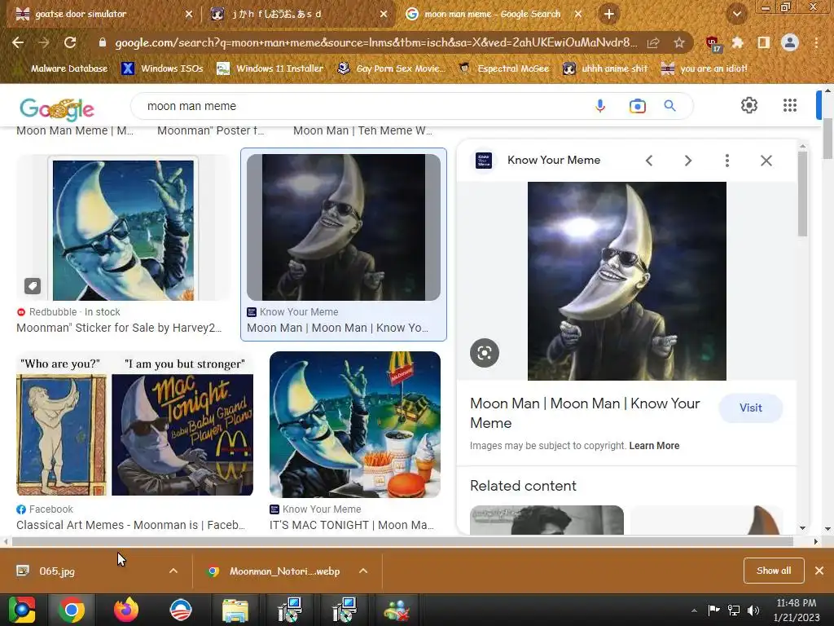Open the network tray icon
The height and width of the screenshot is (626, 834).
click(x=734, y=611)
